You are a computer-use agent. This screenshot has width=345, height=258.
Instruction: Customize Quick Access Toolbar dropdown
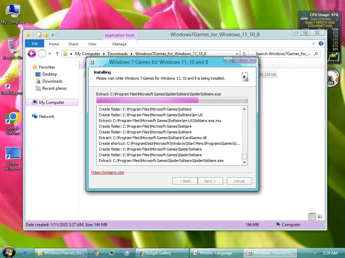click(53, 35)
